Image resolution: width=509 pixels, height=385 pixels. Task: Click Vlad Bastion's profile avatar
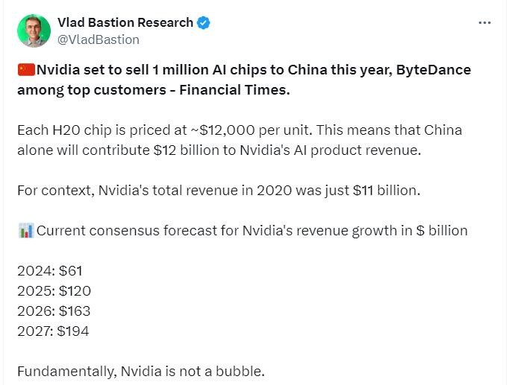[x=33, y=31]
